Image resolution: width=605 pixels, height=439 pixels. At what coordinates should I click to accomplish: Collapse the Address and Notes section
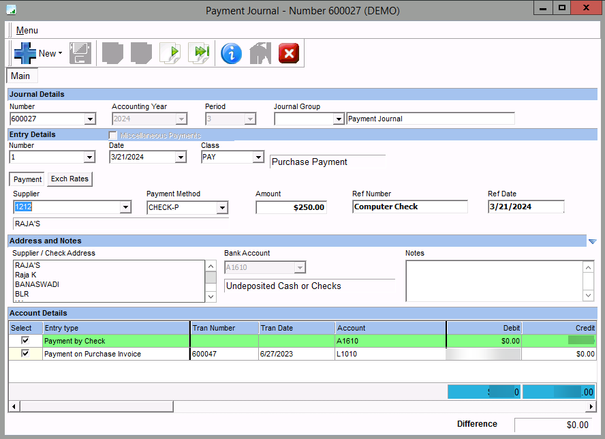point(592,241)
